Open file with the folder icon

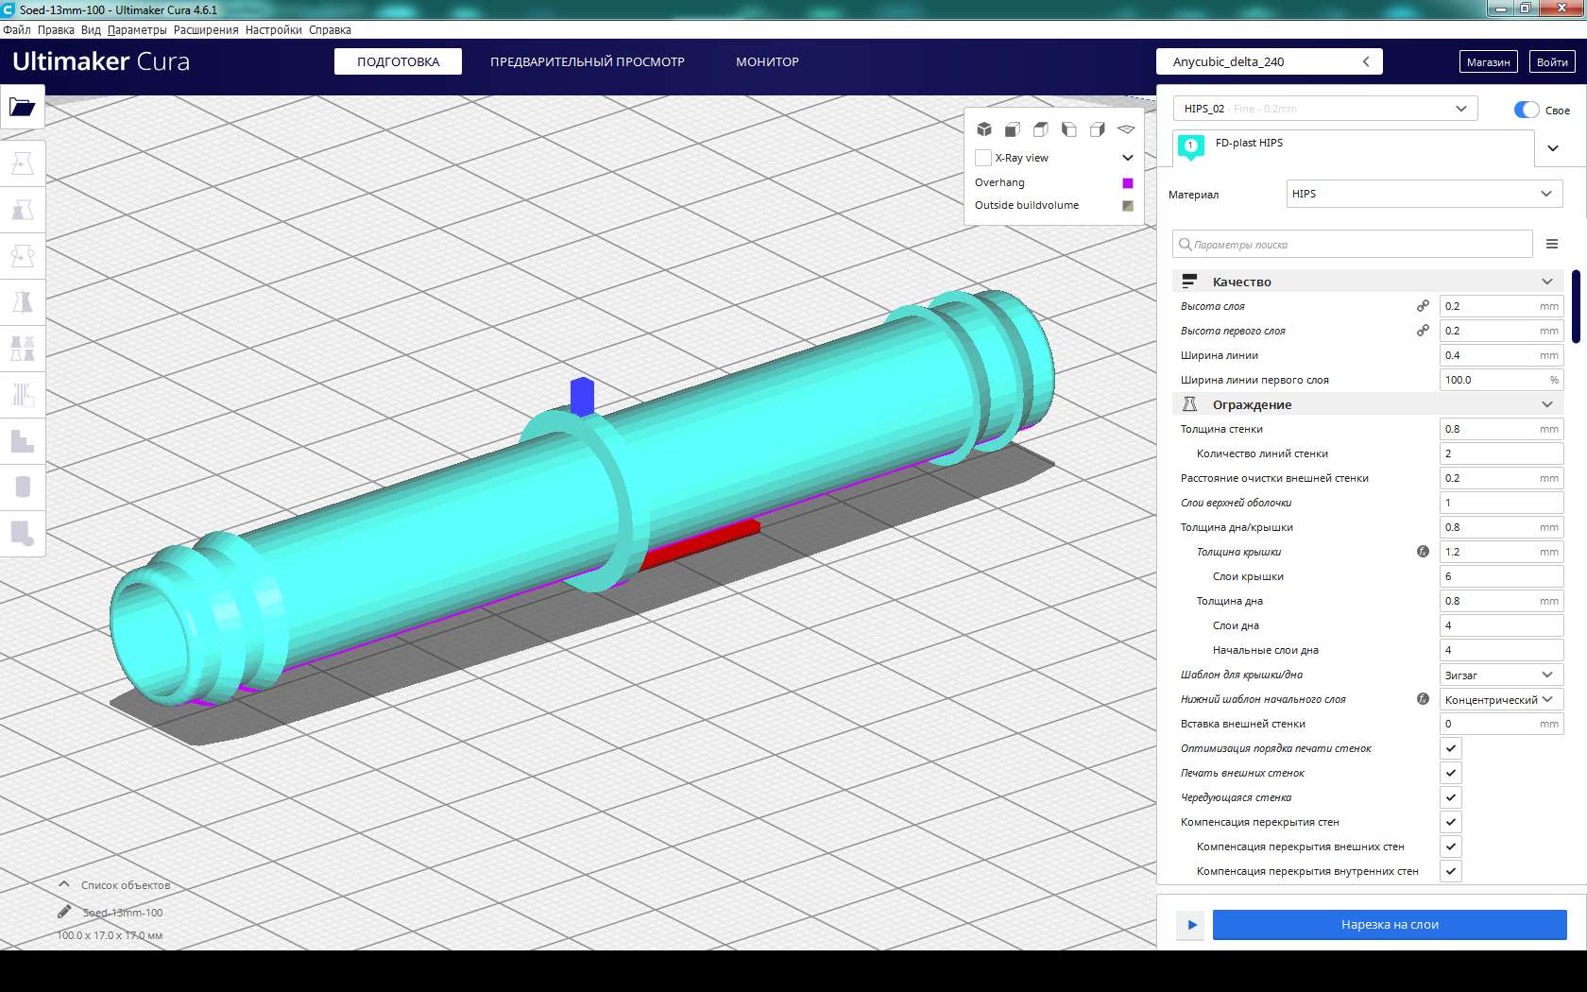coord(22,107)
